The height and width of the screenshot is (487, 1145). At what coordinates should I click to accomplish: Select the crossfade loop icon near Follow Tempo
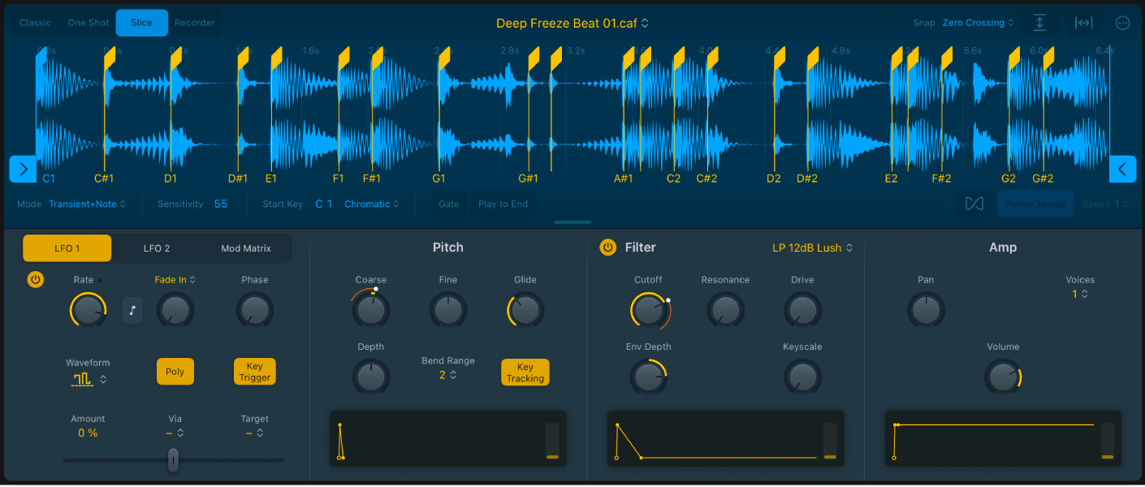coord(973,204)
